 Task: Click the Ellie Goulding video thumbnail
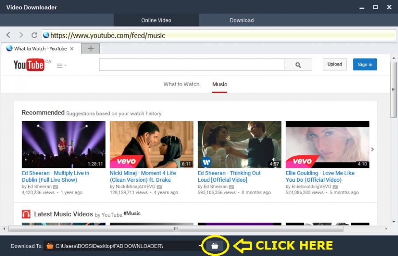point(327,145)
